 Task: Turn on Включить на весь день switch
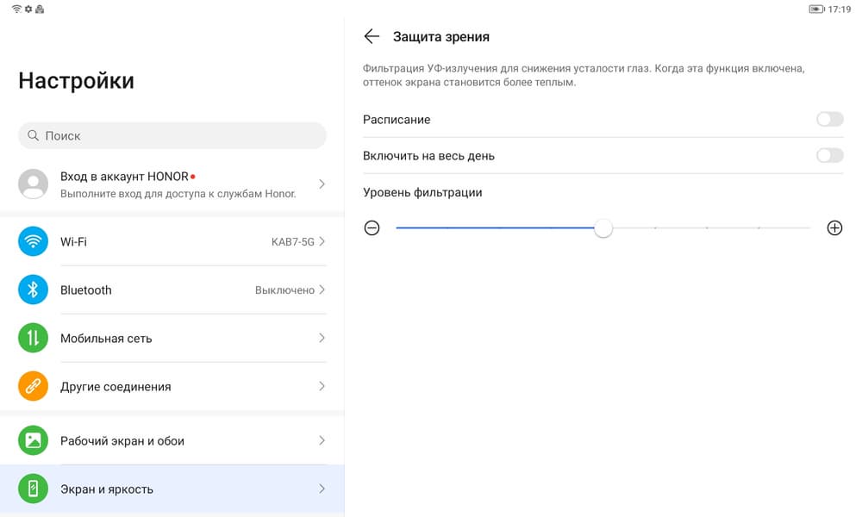click(829, 156)
